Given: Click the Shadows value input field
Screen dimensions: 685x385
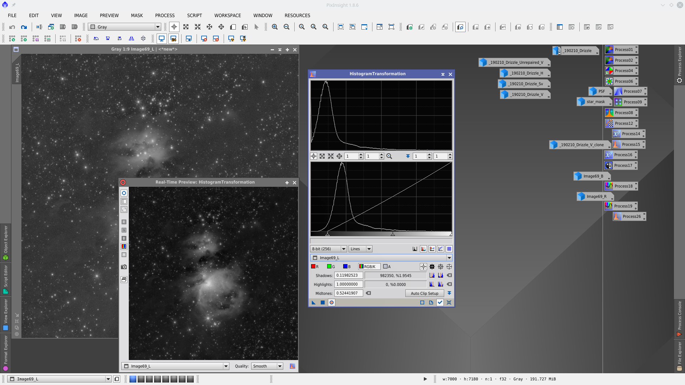Looking at the screenshot, I should click(x=348, y=276).
